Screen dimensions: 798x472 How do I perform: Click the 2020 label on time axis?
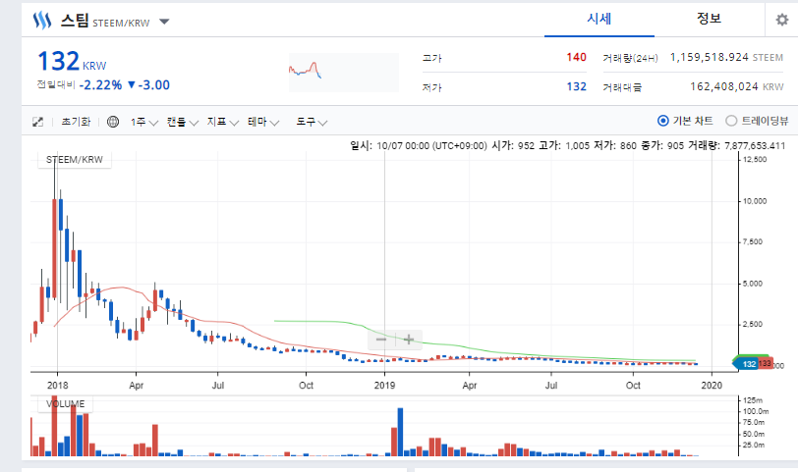coord(712,385)
